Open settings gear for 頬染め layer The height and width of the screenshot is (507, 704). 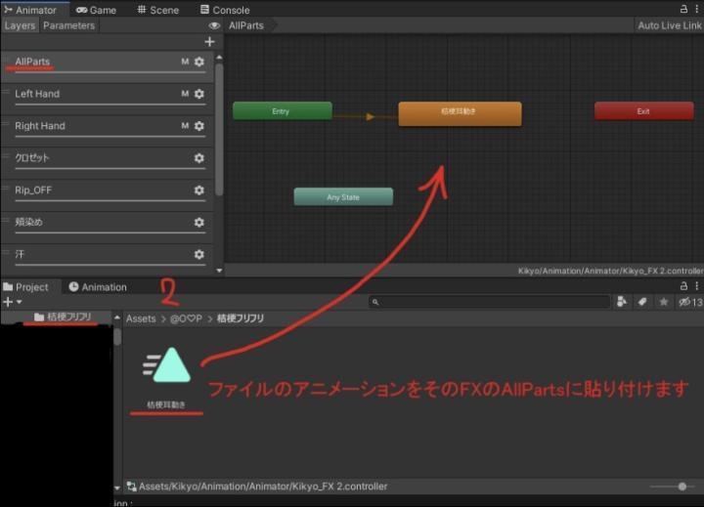199,222
